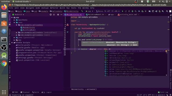Open Project panel settings gear icon
The image size is (172, 96).
(x=58, y=14)
